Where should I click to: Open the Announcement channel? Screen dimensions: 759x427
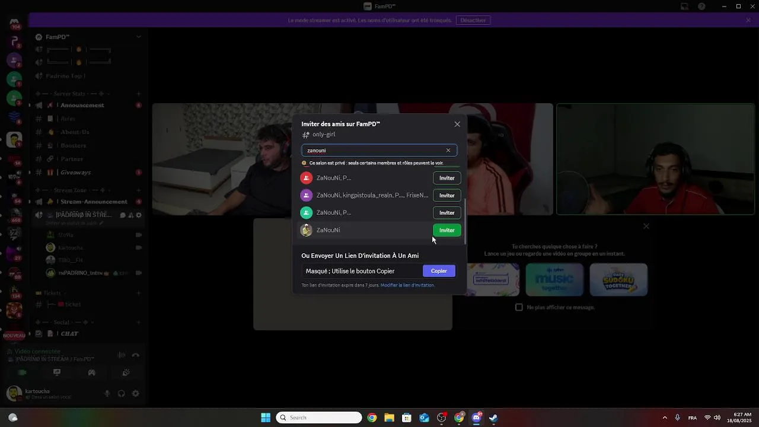(x=88, y=105)
